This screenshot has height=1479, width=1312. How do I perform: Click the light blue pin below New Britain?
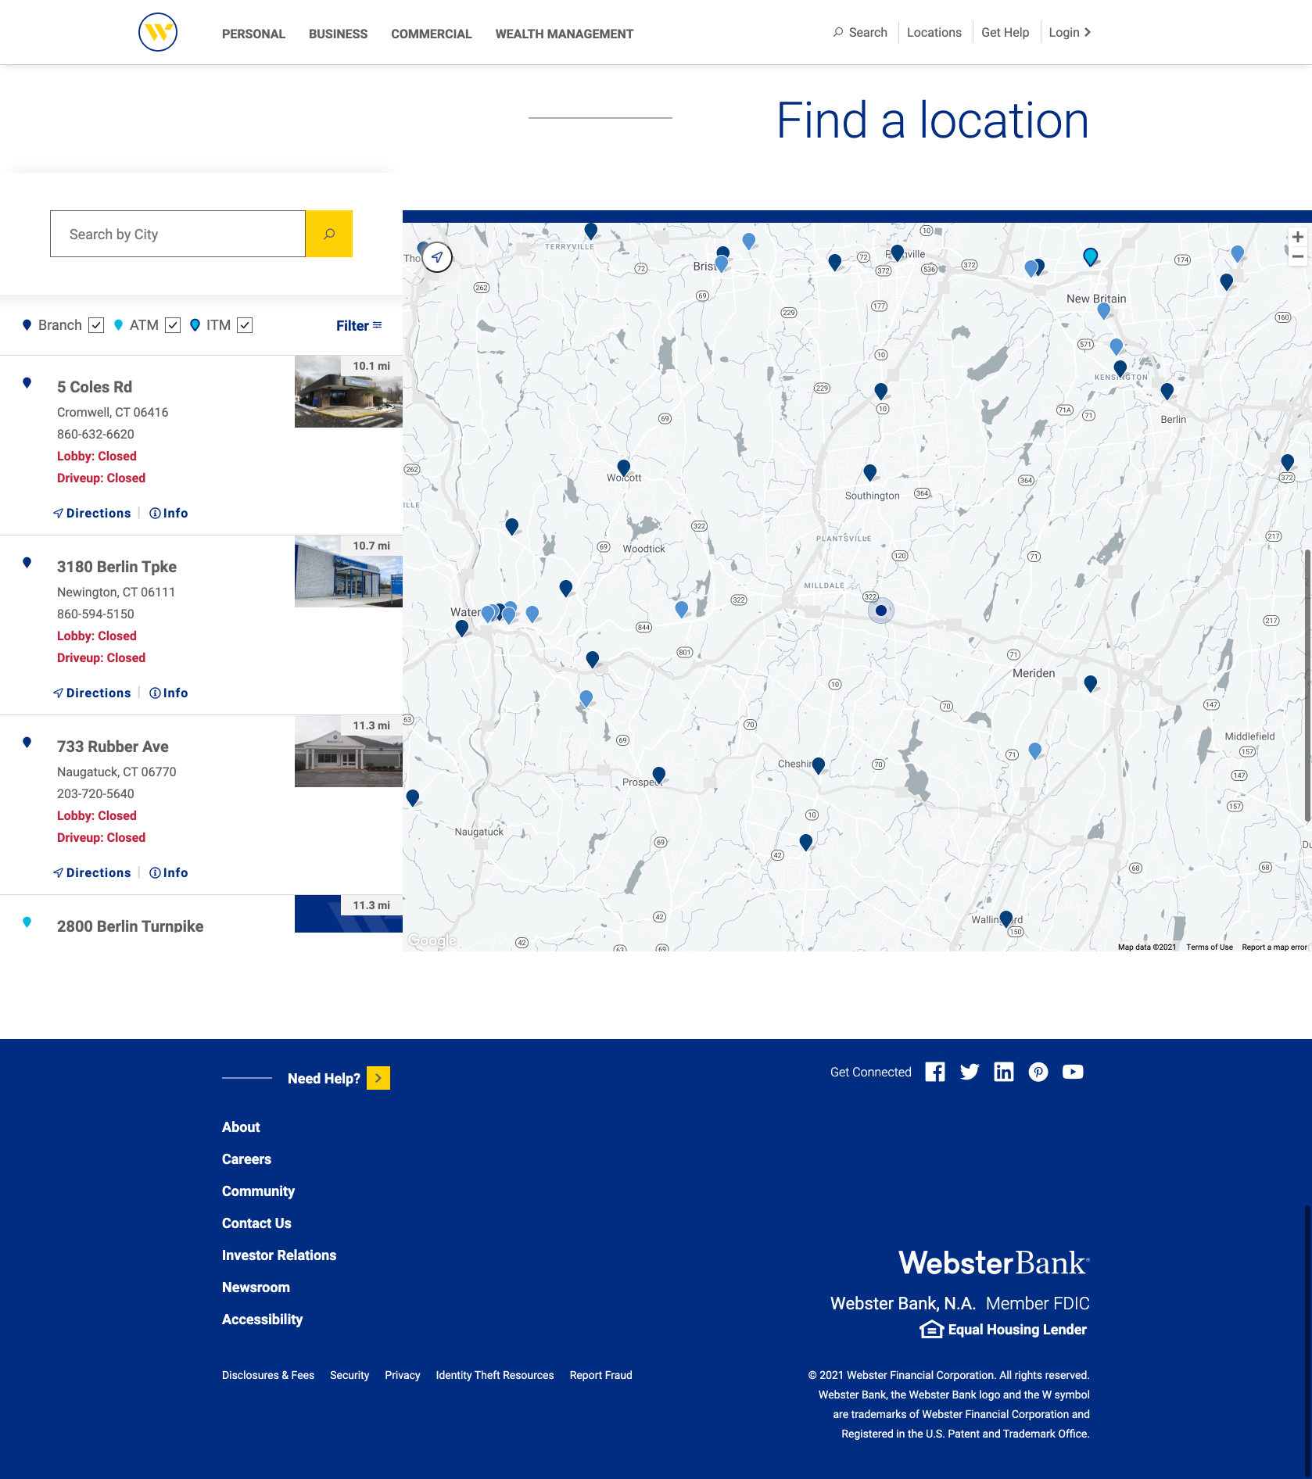pos(1104,310)
